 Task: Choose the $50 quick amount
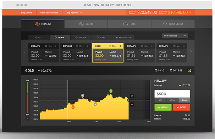pyautogui.click(x=160, y=100)
